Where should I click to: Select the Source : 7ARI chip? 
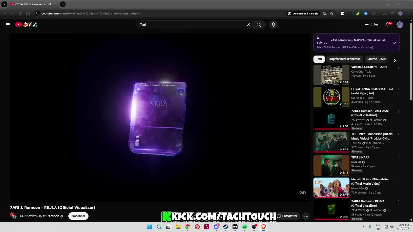click(377, 59)
